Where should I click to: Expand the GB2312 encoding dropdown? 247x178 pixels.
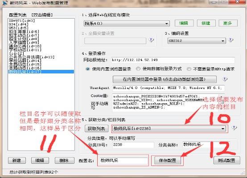point(197,41)
